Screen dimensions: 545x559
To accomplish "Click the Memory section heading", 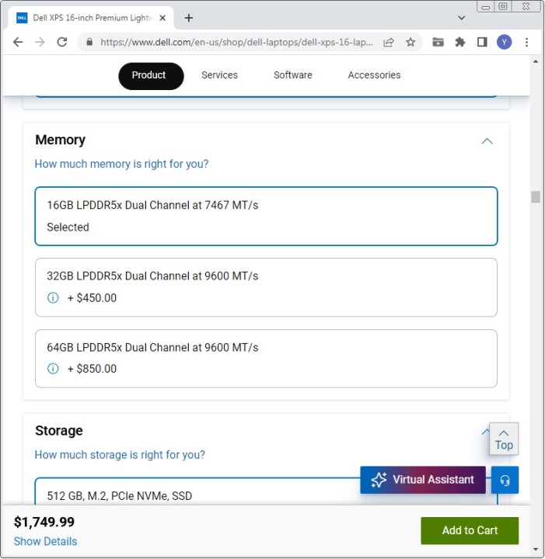I will click(x=61, y=140).
